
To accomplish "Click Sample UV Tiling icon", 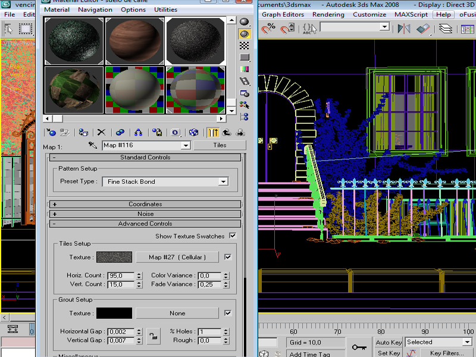I will coord(245,57).
